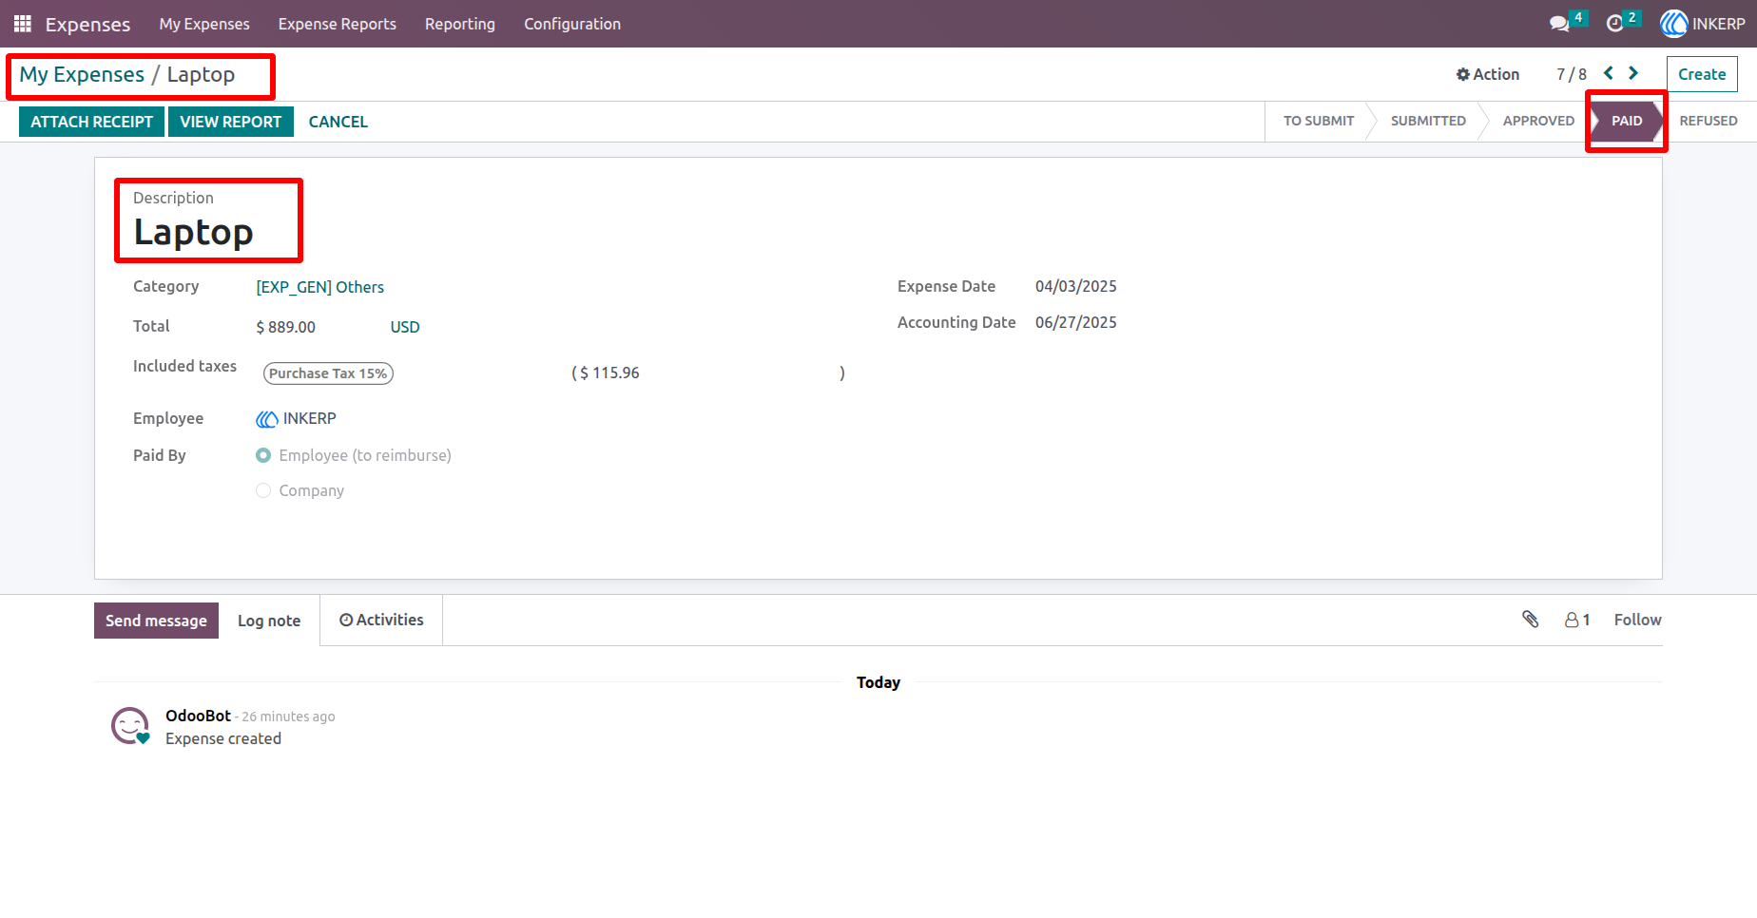Open My Expenses menu

204,24
